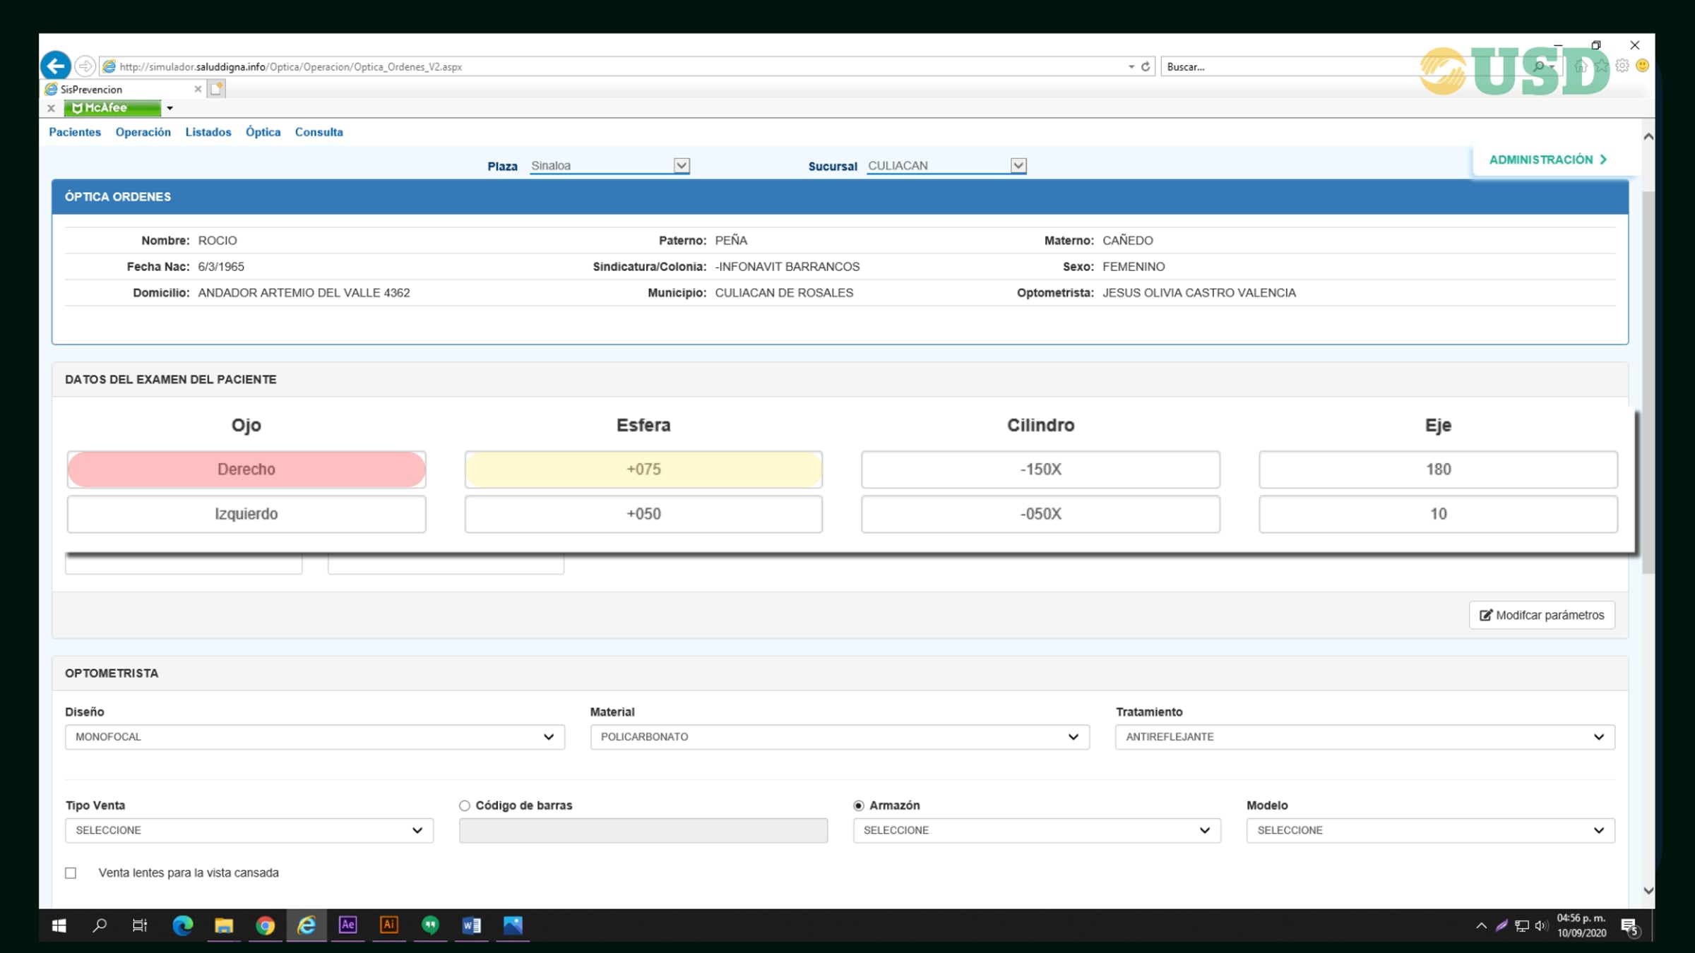Open Adobe Illustrator from taskbar
This screenshot has height=953, width=1695.
coord(388,925)
